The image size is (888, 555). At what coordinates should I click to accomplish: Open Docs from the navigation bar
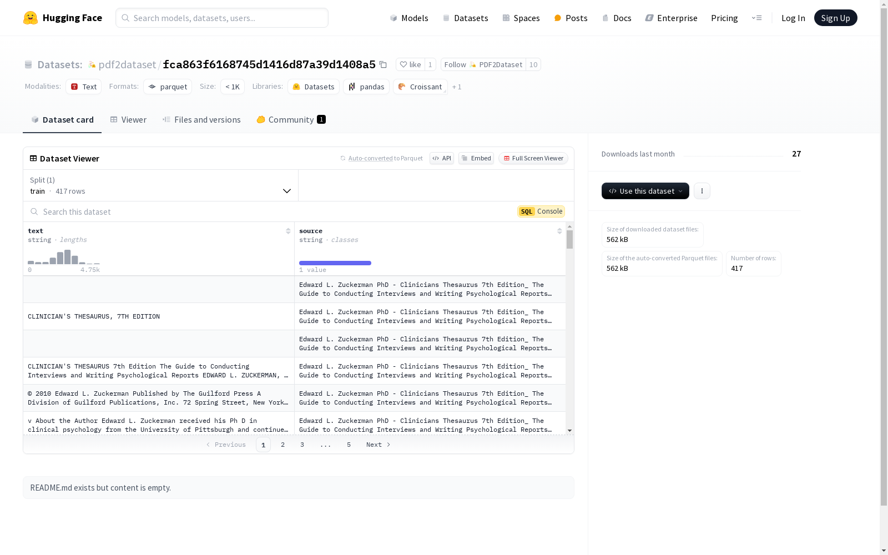617,18
